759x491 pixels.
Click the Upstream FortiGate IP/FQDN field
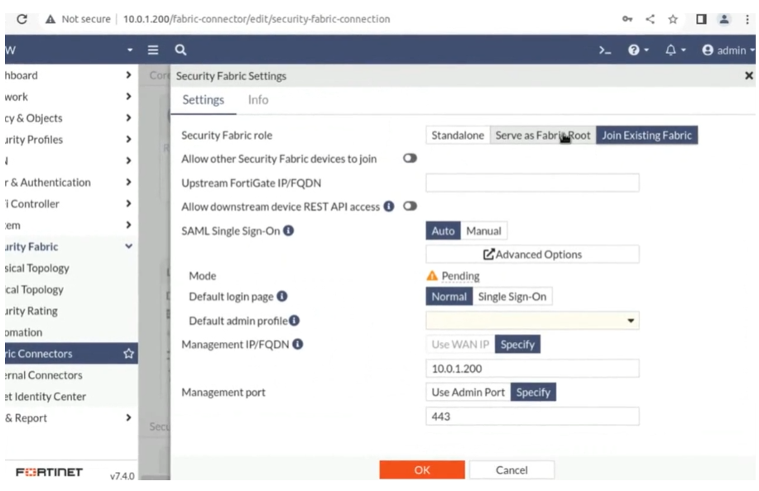point(532,183)
